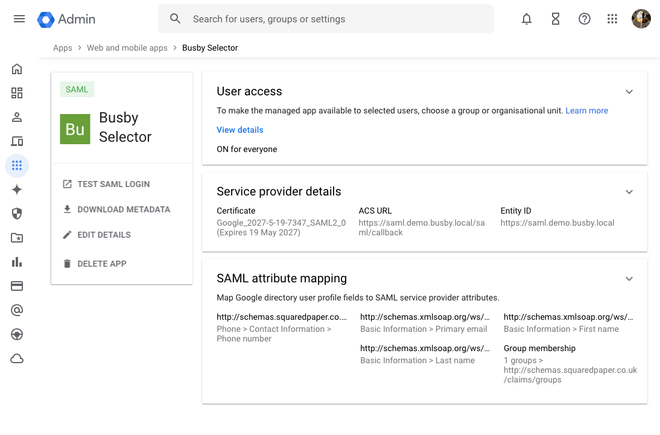Open the notifications bell

527,19
